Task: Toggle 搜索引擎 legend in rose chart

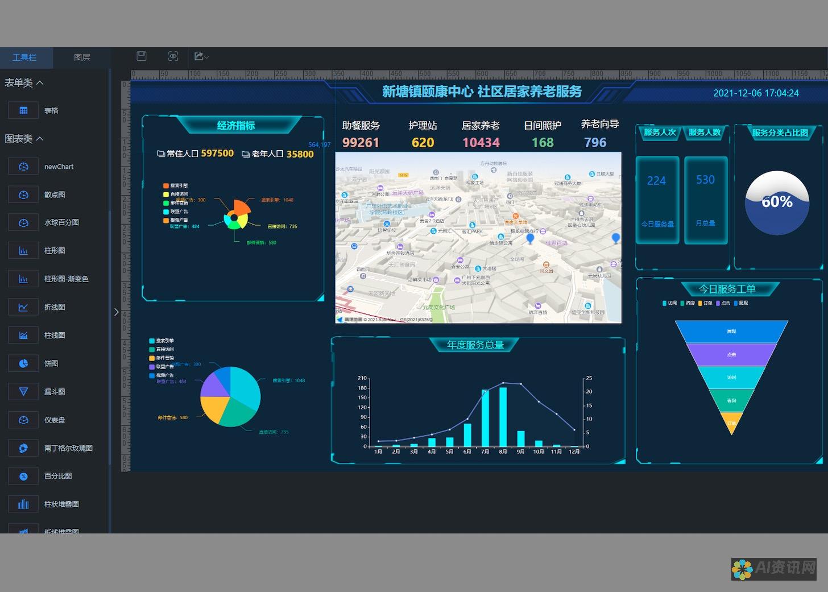Action: click(x=176, y=185)
